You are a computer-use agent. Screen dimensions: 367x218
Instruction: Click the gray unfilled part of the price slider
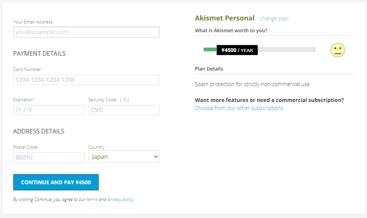[x=287, y=50]
